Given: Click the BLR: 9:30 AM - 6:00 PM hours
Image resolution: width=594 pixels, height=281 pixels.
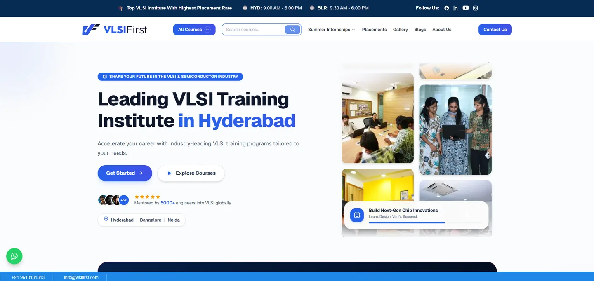Looking at the screenshot, I should pyautogui.click(x=343, y=8).
